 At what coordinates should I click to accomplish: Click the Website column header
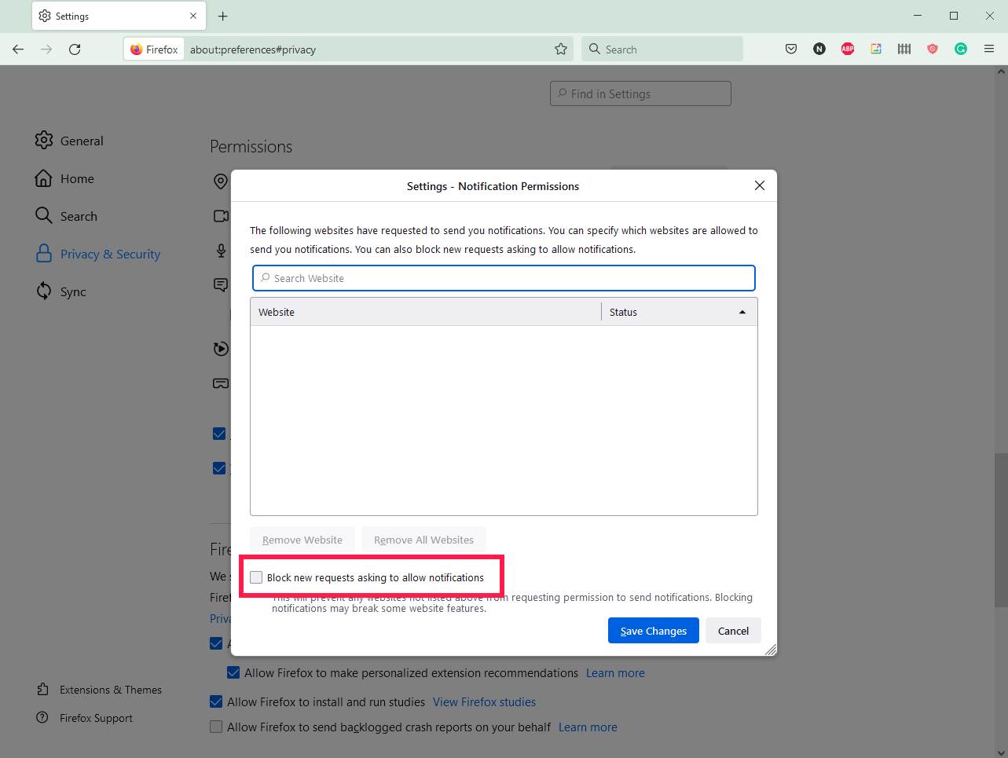[x=425, y=312]
